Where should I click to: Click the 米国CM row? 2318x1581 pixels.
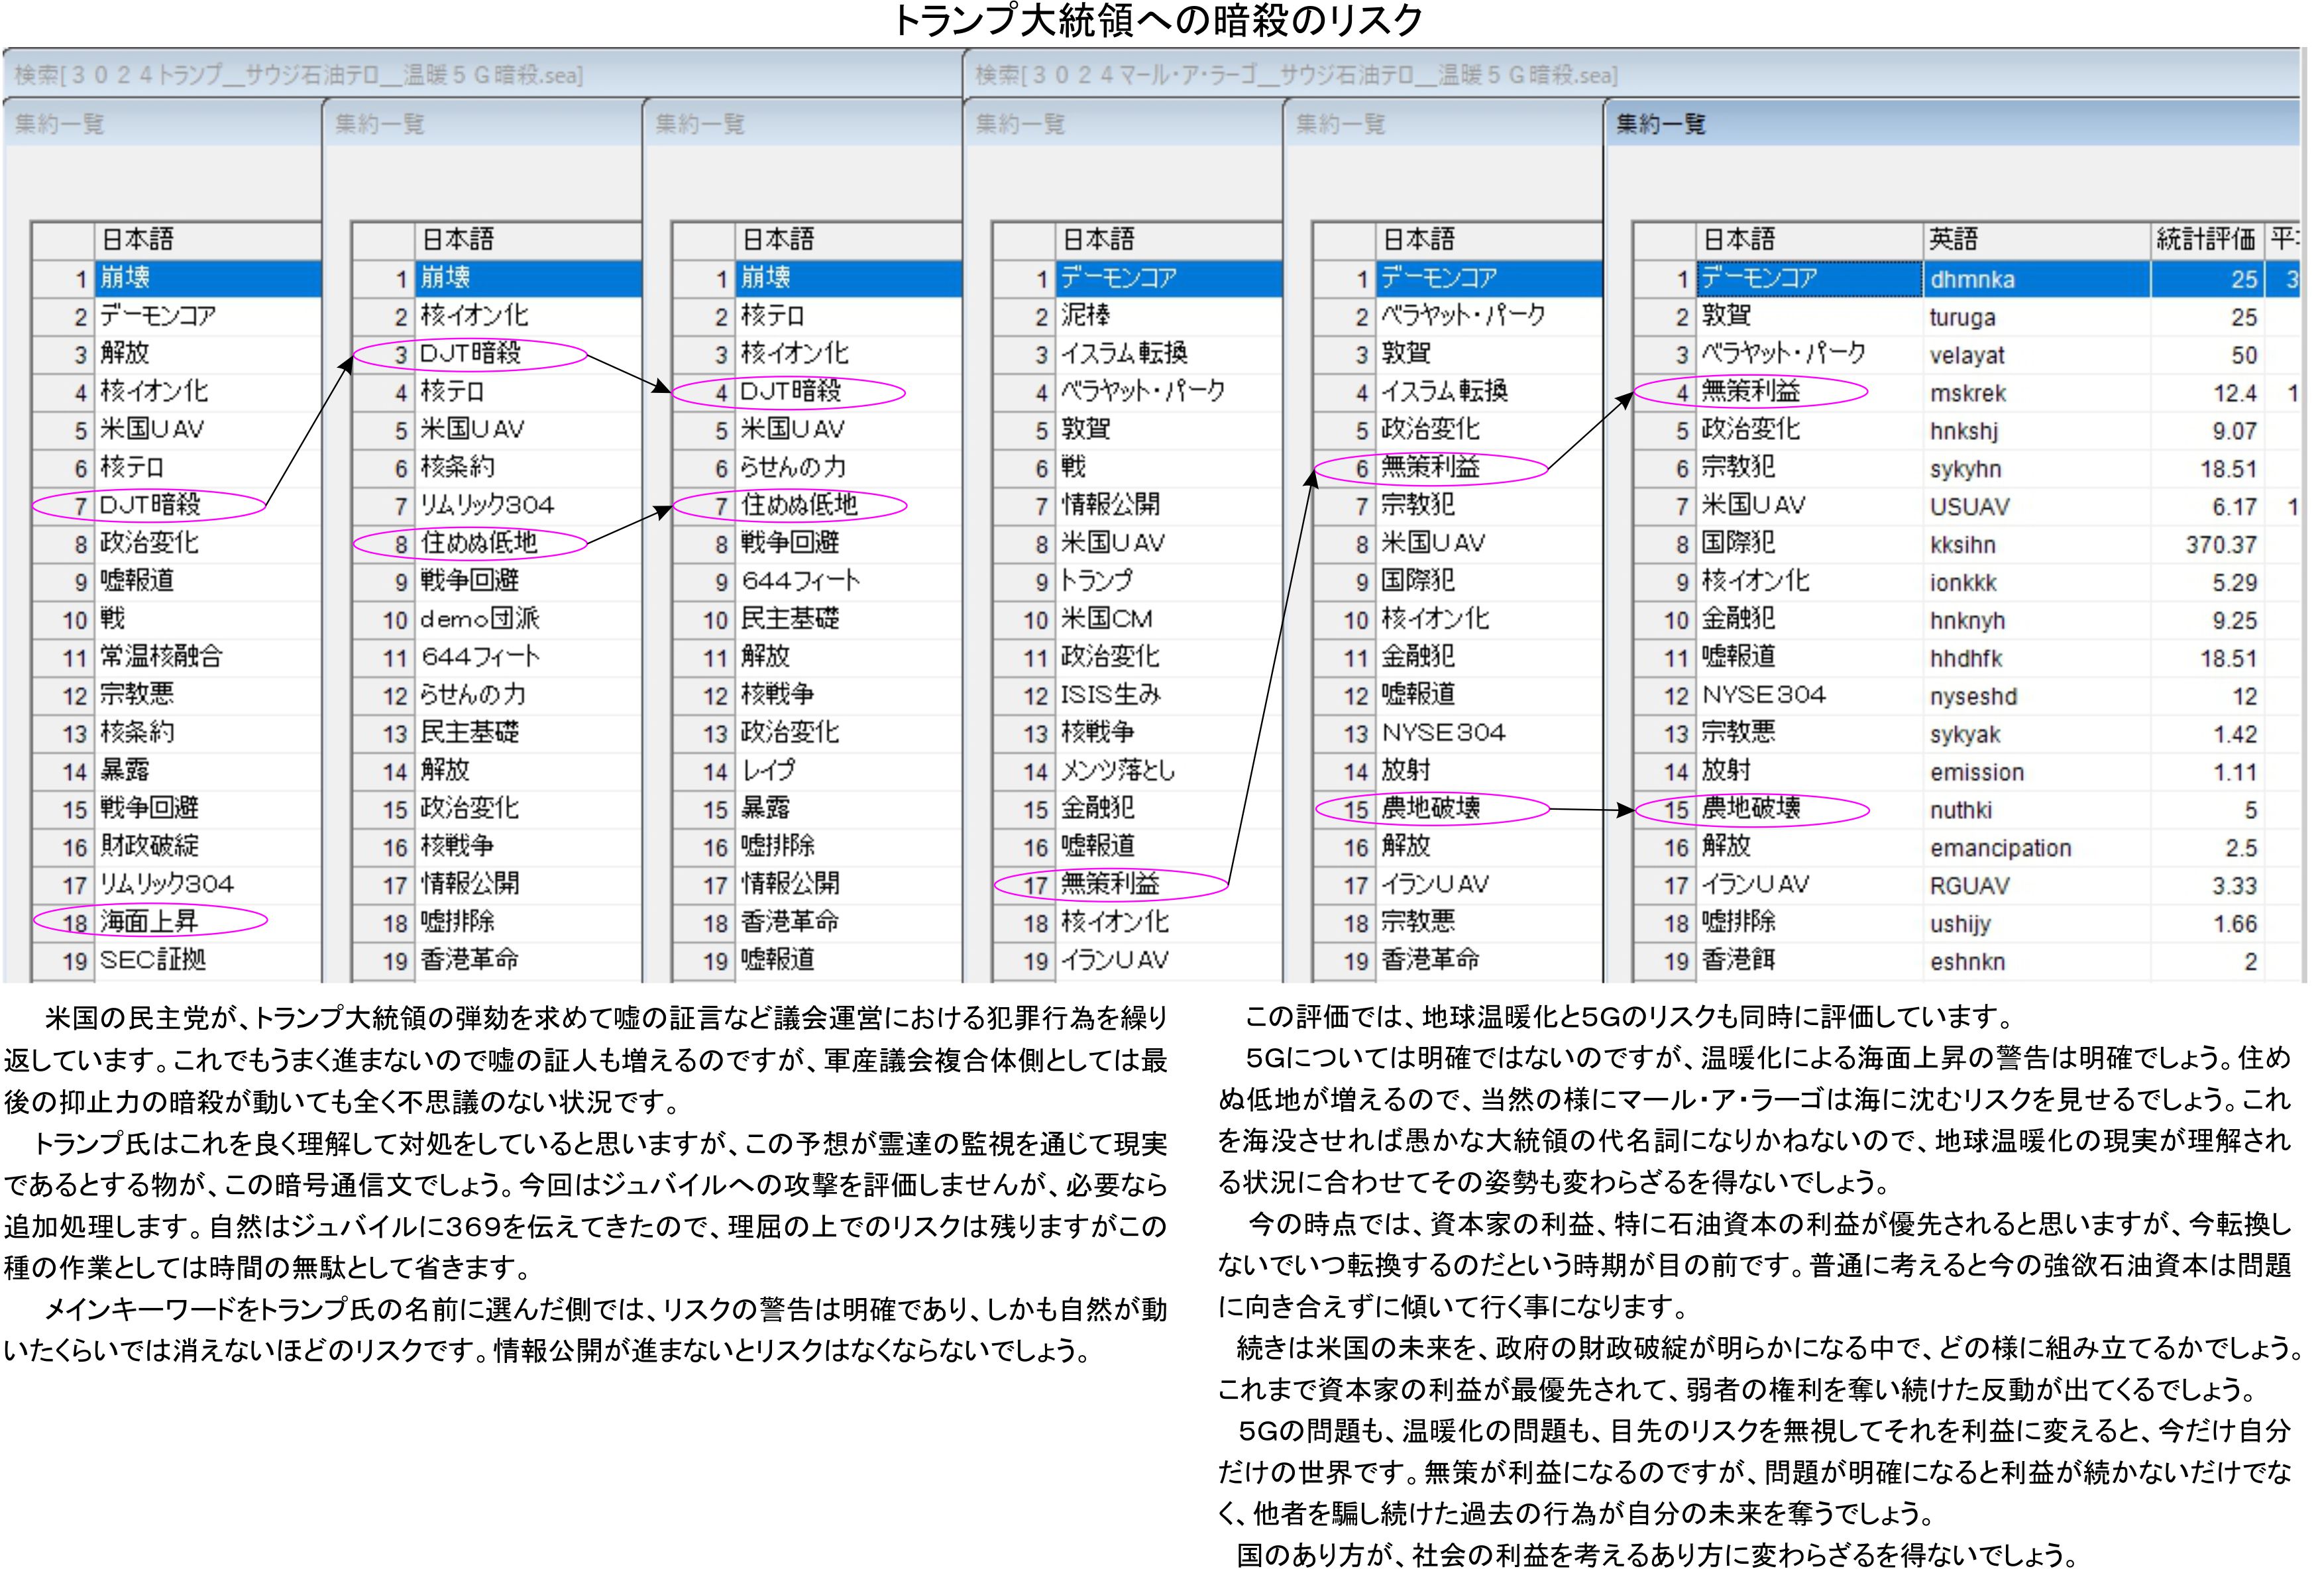coord(1106,618)
